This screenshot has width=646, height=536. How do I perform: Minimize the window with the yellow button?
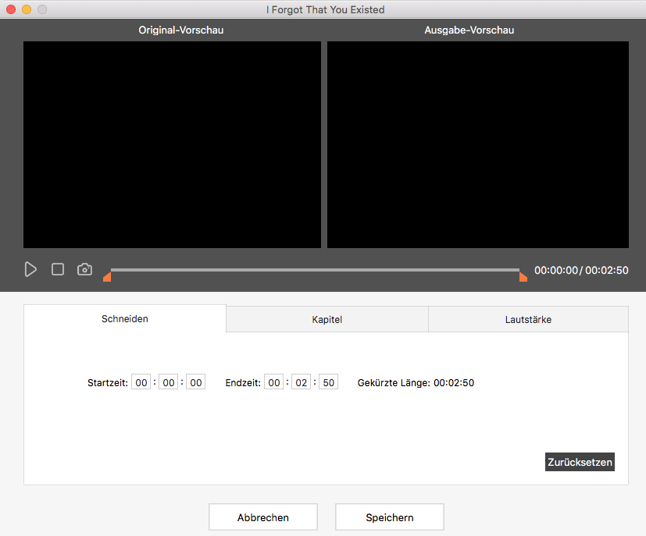[x=27, y=9]
